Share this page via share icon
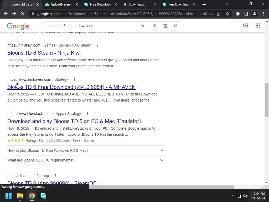 pos(219,14)
